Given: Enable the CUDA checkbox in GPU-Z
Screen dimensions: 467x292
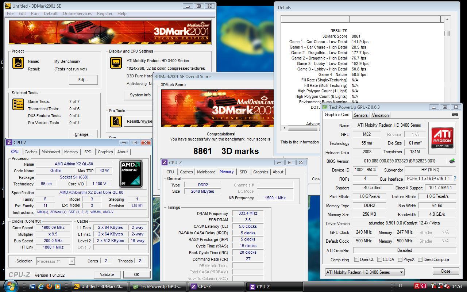Looking at the screenshot, I should [380, 260].
